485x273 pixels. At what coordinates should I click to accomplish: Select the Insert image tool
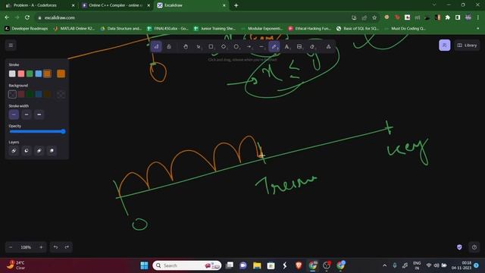click(299, 47)
